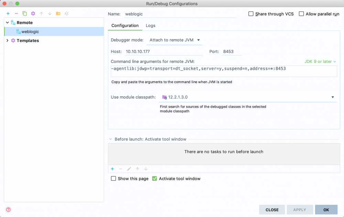Edit the selected before launch task
Viewport: 344px width, 217px height.
(129, 169)
